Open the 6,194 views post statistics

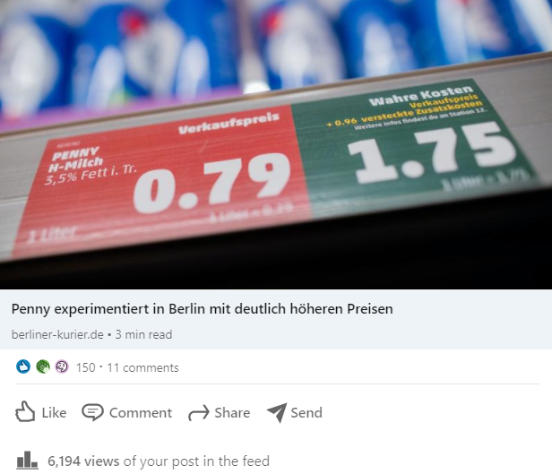83,461
